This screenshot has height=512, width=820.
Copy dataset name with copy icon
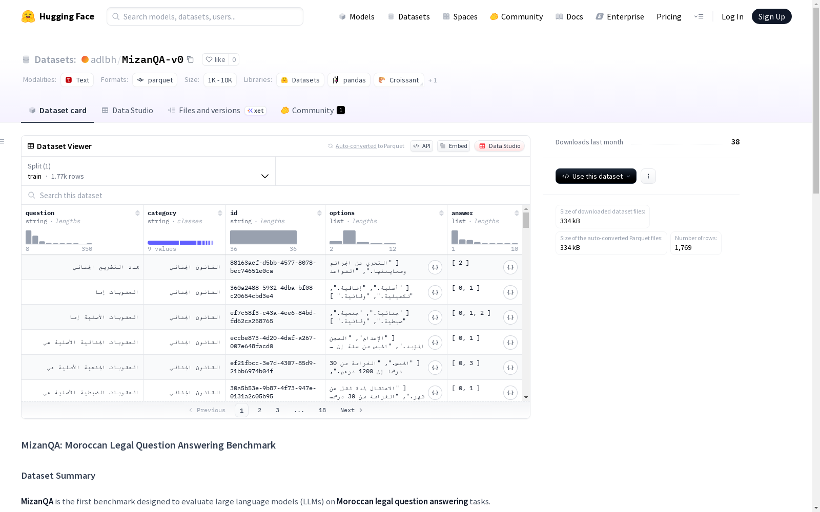click(x=190, y=59)
